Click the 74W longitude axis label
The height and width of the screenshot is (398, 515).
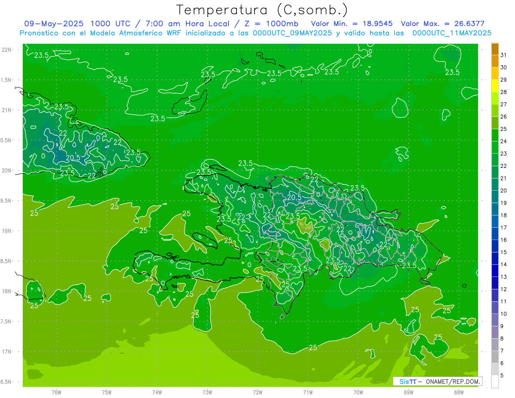click(x=157, y=392)
